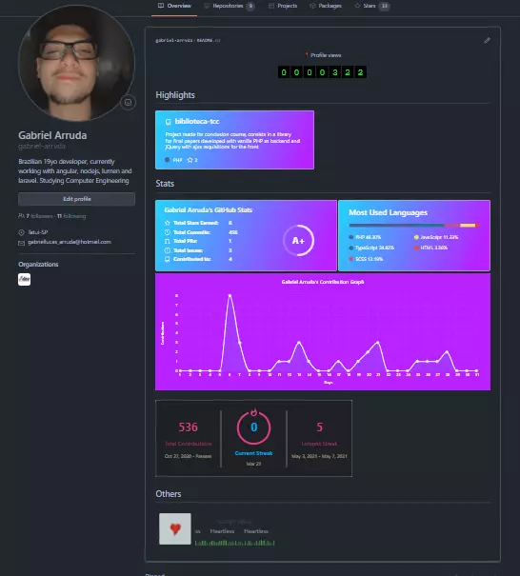
Task: Click the Most Used Languages progress bar
Action: pos(413,226)
